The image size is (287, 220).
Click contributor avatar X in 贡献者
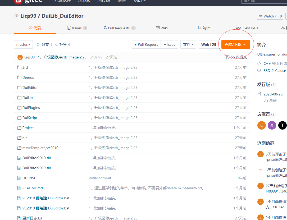point(272,125)
